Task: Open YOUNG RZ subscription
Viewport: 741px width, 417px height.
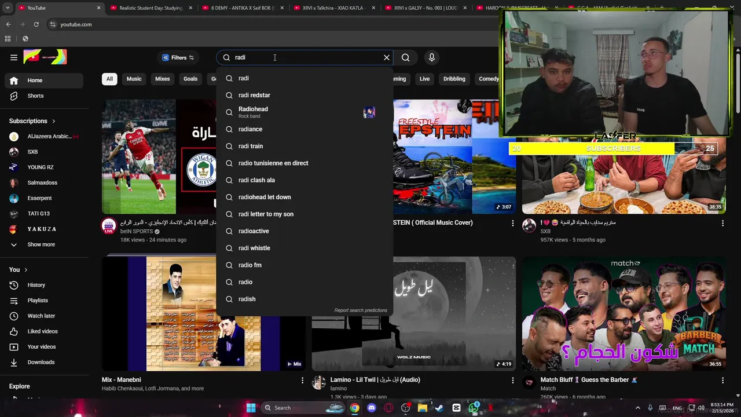Action: tap(44, 167)
